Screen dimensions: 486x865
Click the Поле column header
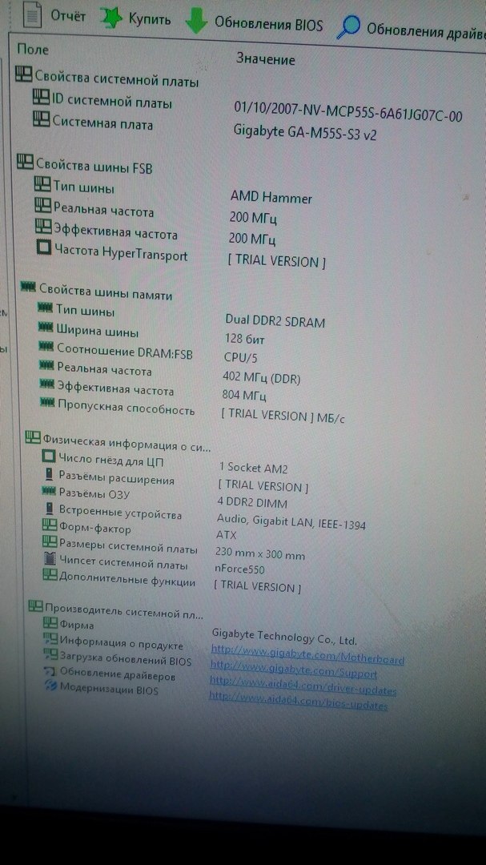33,50
